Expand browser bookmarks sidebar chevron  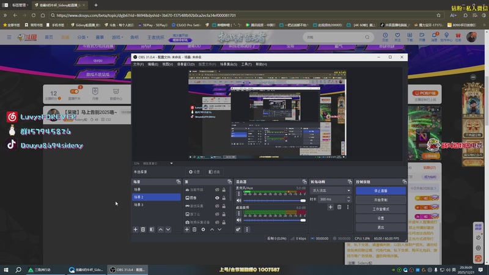pos(6,15)
